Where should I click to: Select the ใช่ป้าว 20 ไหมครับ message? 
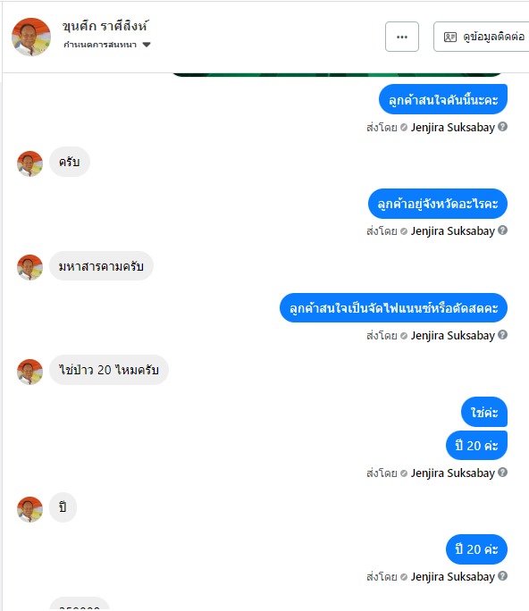tap(109, 370)
